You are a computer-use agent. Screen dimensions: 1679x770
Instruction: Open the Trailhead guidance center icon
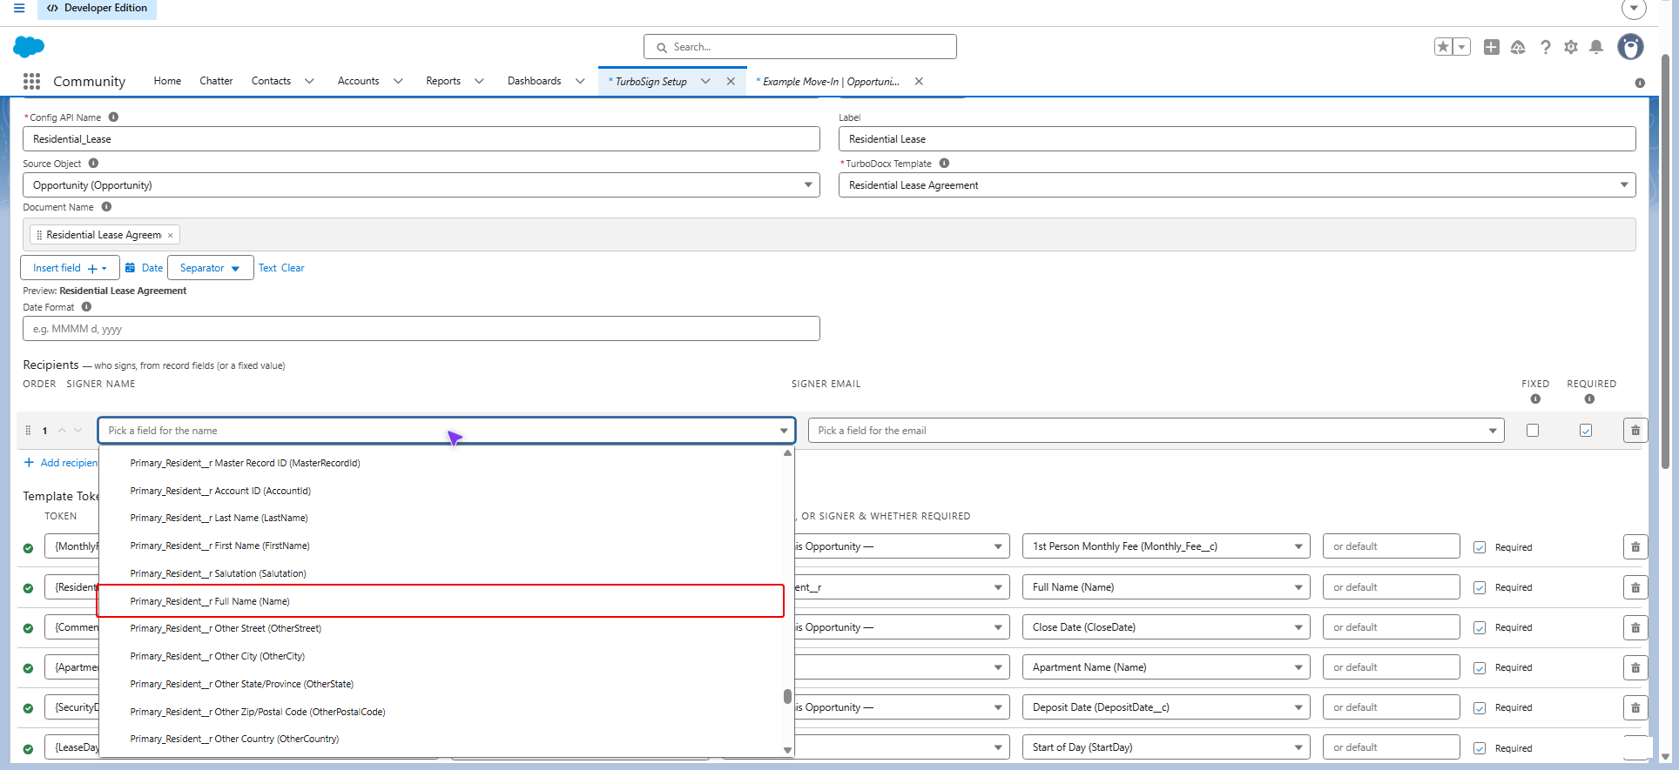pyautogui.click(x=1518, y=47)
